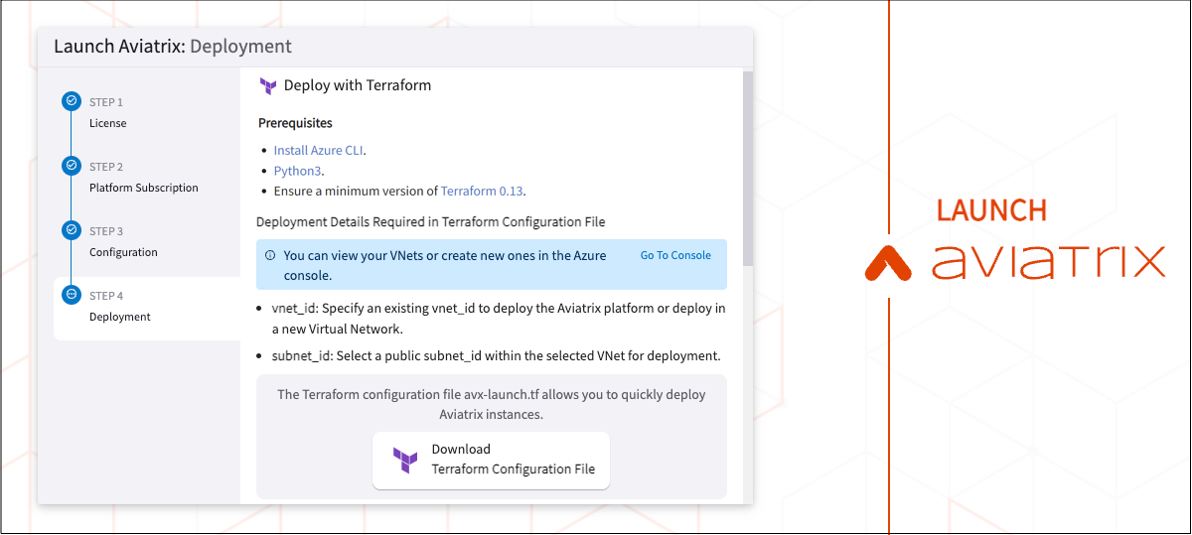Click the vertical scrollbar in the deployment panel

(x=748, y=169)
